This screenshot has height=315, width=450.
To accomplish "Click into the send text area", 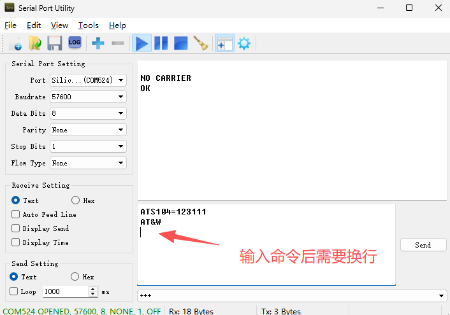I will 266,244.
